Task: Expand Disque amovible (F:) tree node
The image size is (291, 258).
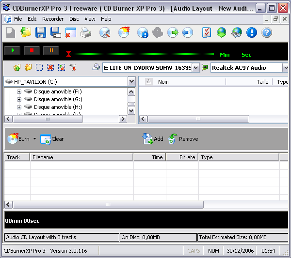Action: click(19, 91)
